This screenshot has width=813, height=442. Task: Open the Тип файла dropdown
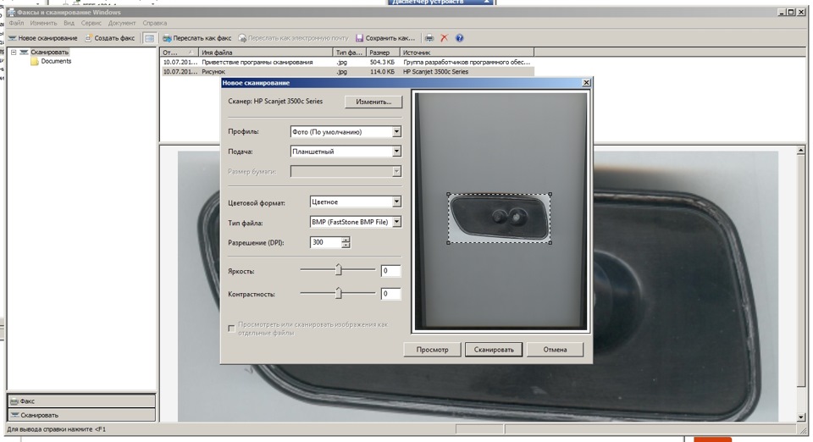pyautogui.click(x=396, y=223)
